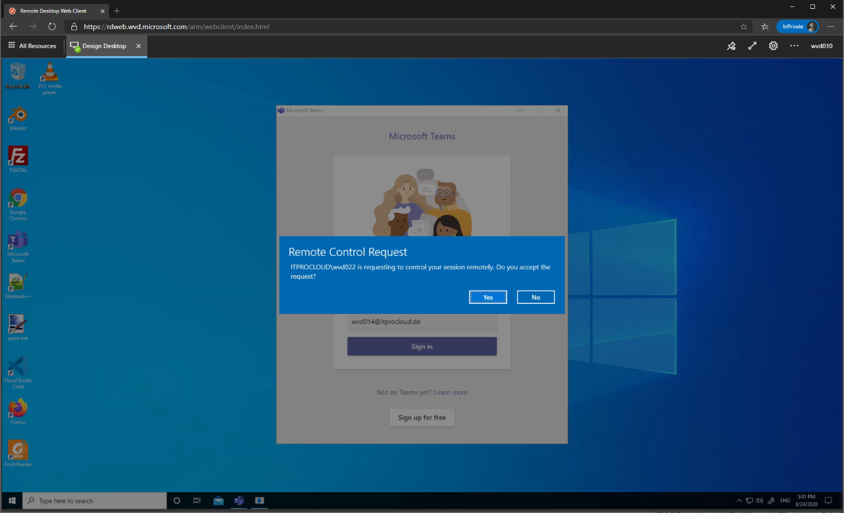
Task: Open the volume speaker icon in tray
Action: [759, 500]
